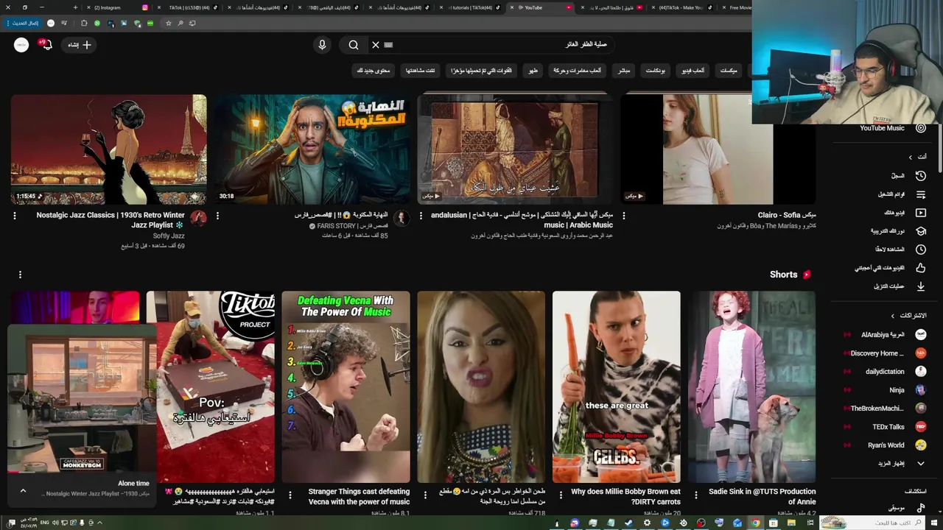The image size is (943, 530).
Task: Select the ألعاب فيديو filter chip
Action: (692, 71)
